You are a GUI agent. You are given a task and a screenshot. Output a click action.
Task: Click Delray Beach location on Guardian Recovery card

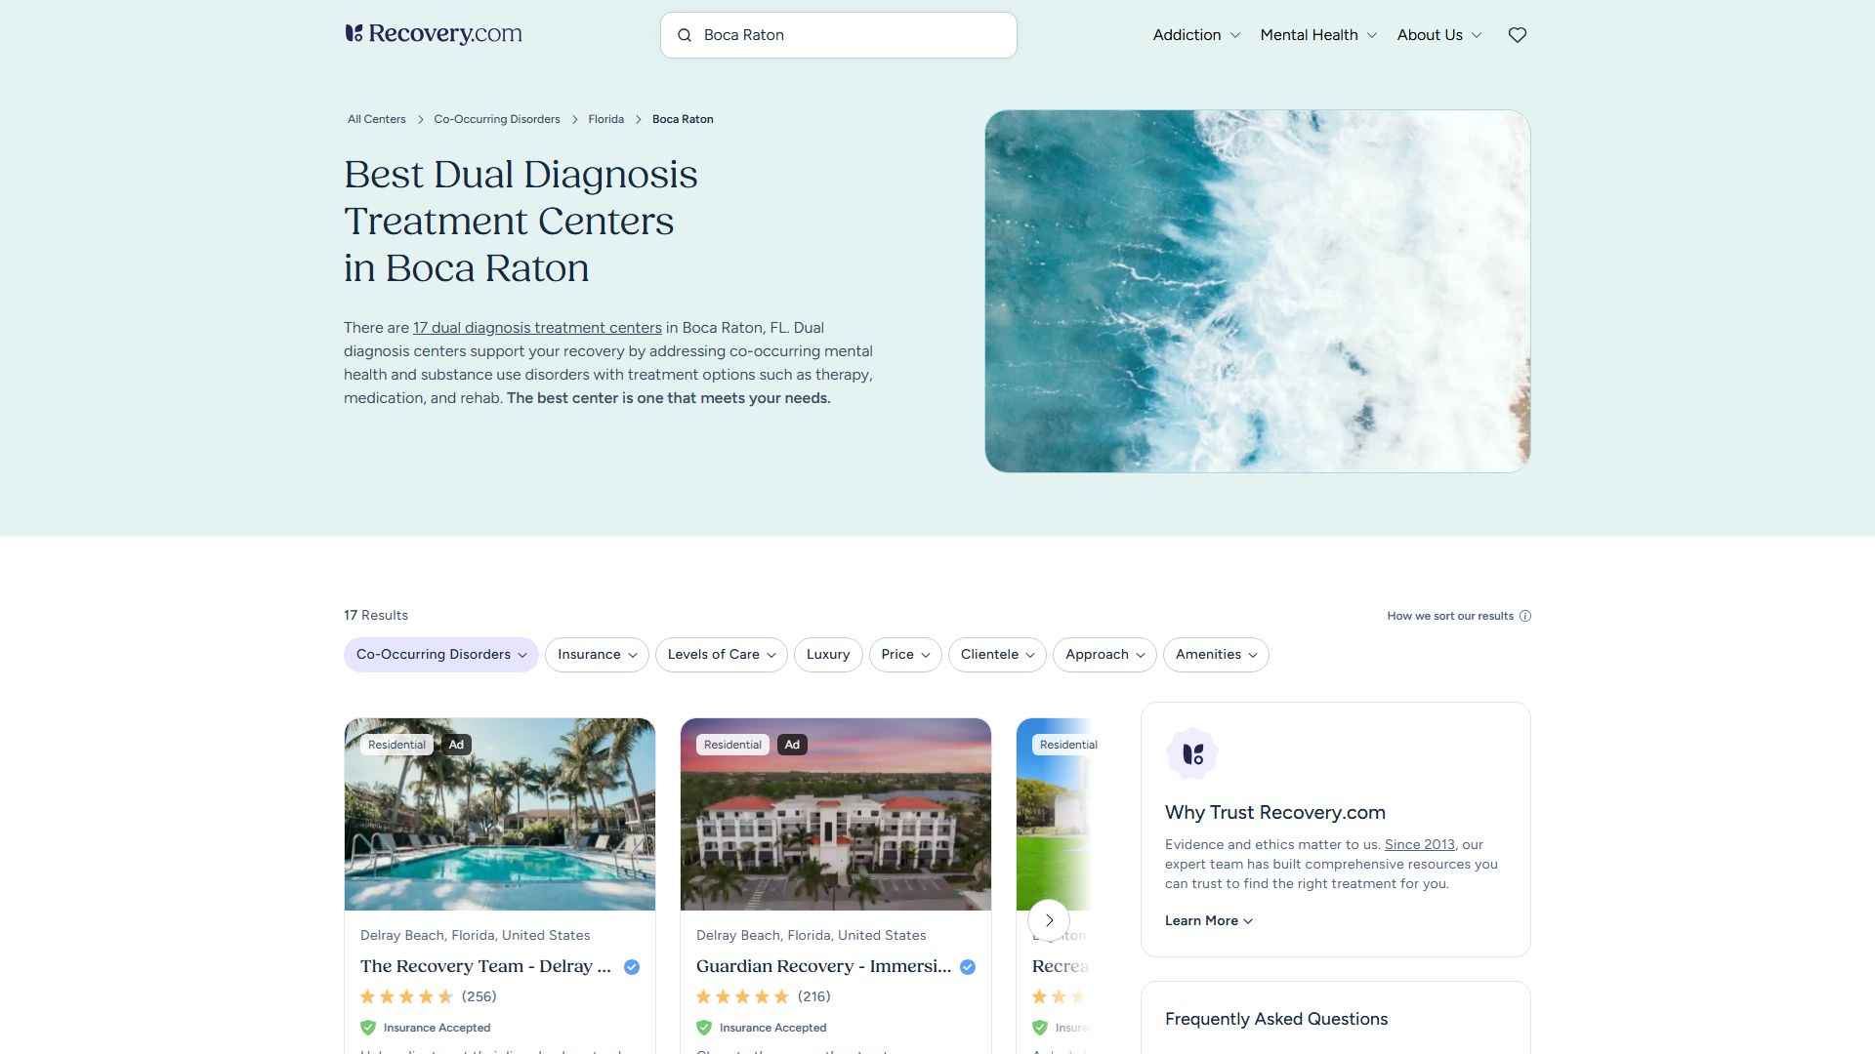(812, 936)
